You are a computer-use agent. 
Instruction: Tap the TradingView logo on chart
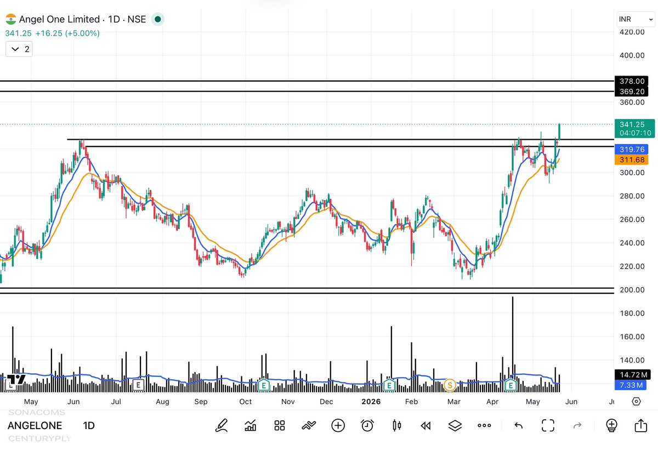point(16,379)
